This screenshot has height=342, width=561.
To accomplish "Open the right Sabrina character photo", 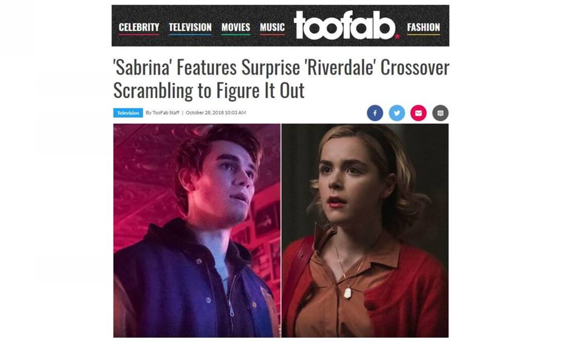I will coord(365,231).
